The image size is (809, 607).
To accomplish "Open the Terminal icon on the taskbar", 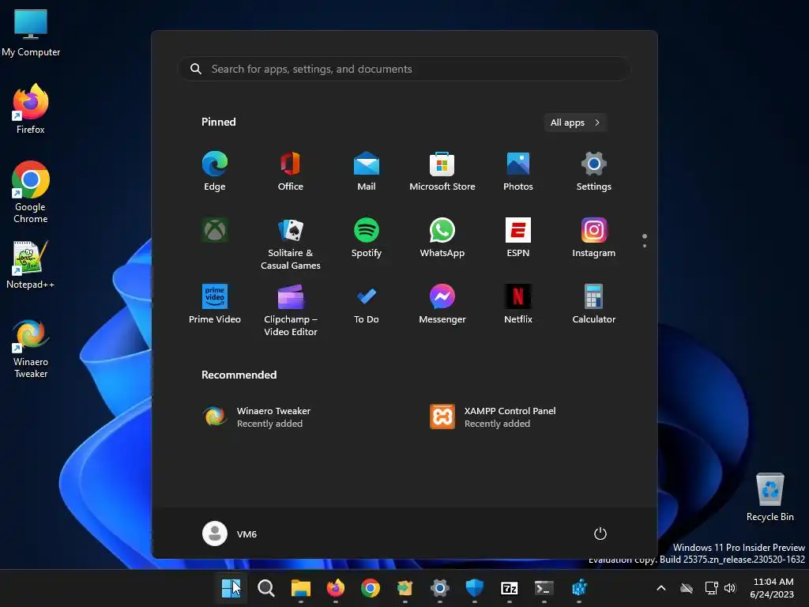I will click(x=544, y=588).
